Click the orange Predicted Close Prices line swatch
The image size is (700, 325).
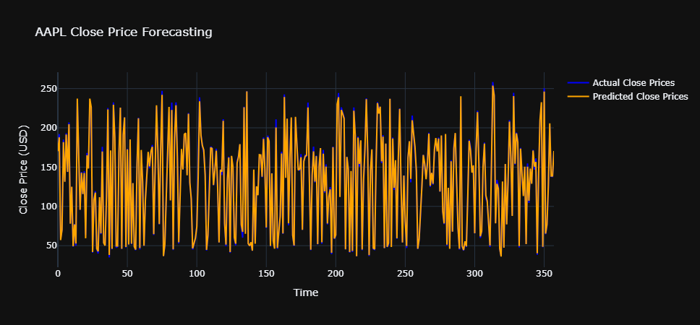tap(578, 97)
